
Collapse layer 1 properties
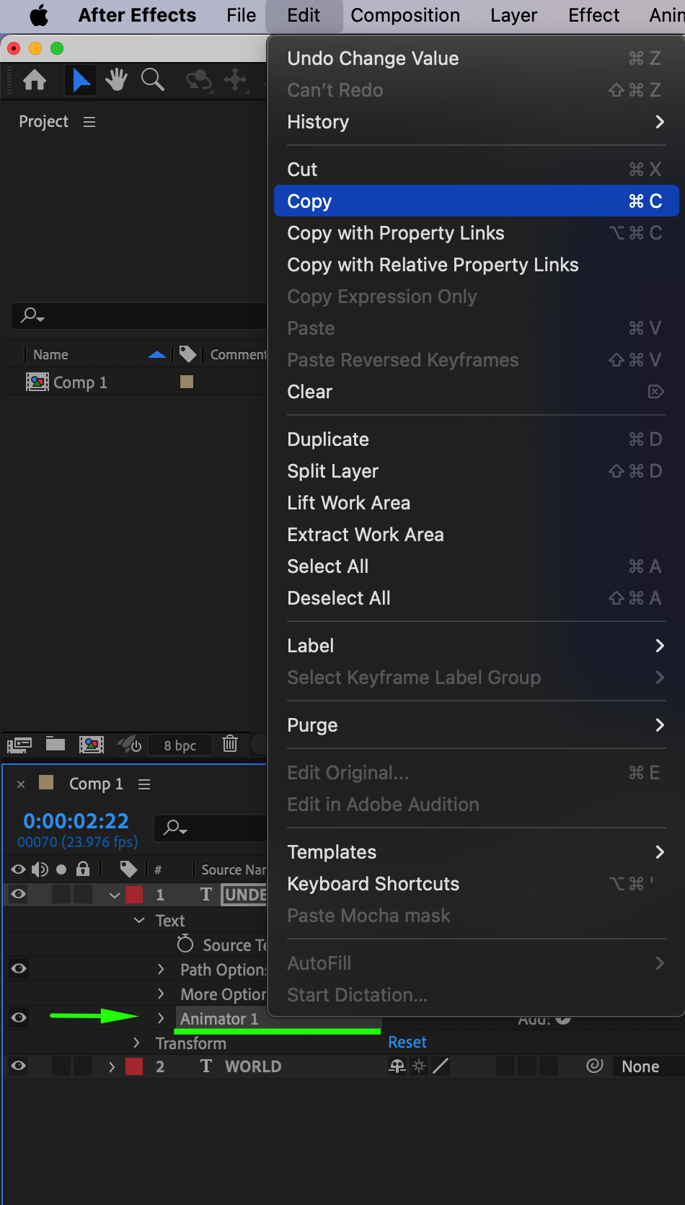[x=114, y=895]
